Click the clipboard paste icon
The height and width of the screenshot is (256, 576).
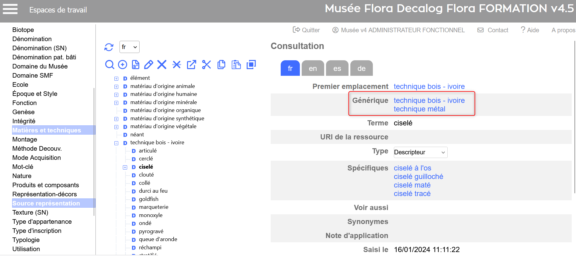236,65
